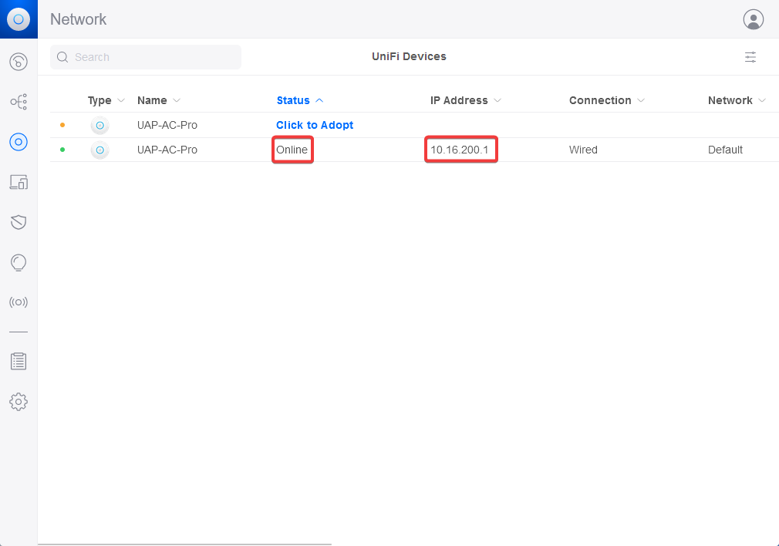Click the Type column header label
Screen dimensions: 779x546
click(99, 100)
